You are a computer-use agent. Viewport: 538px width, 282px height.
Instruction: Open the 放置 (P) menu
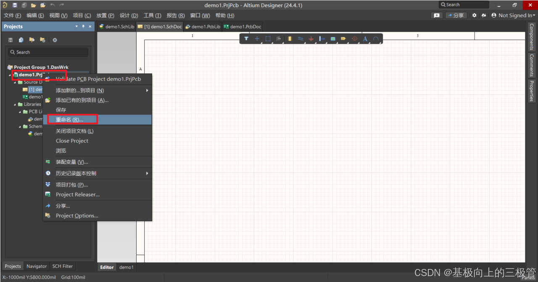point(105,16)
